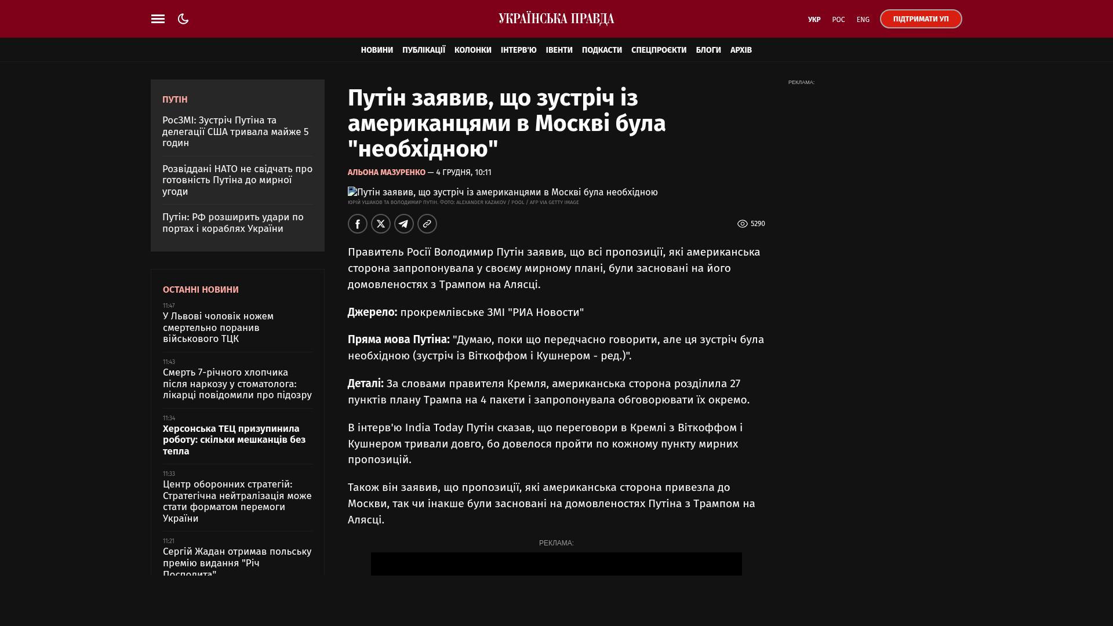Screen dimensions: 1113x626
Task: Open the hamburger menu icon
Action: [x=158, y=19]
